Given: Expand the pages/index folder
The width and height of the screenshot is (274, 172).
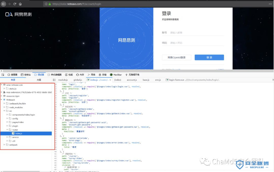Looking at the screenshot, I should 7,122.
